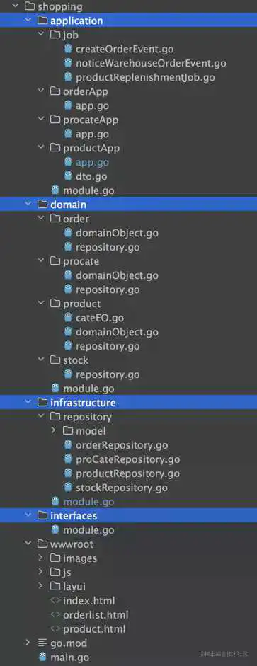Click the folder icon of the application directory
Screen dimensions: 257x666
tap(42, 21)
